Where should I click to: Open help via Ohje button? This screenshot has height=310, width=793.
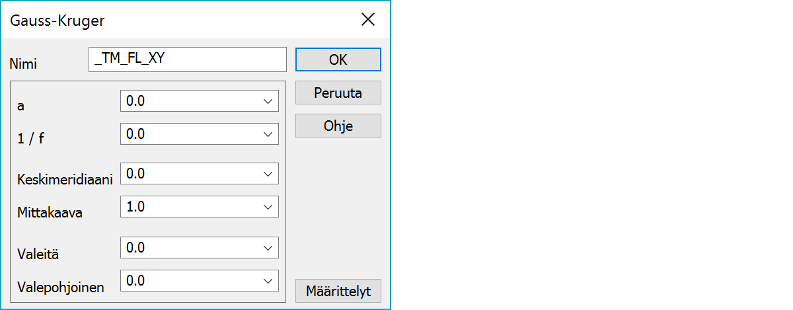click(338, 126)
